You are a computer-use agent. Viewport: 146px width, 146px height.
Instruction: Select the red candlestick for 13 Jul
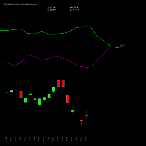(x=21, y=95)
